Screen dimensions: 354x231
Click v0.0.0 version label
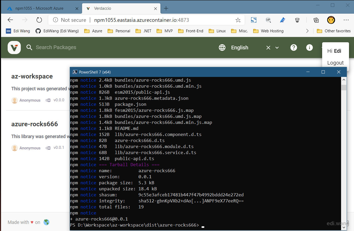[x=59, y=100]
